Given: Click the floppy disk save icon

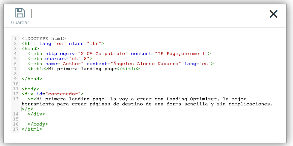Looking at the screenshot, I should point(20,13).
